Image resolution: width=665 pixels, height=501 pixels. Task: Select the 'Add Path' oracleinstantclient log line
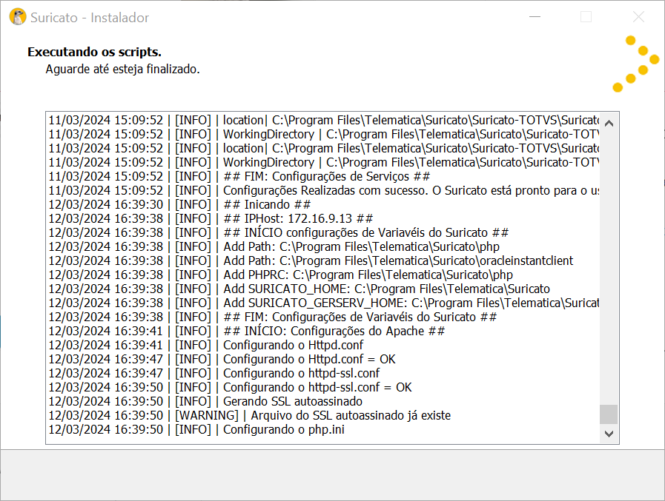[x=311, y=260]
